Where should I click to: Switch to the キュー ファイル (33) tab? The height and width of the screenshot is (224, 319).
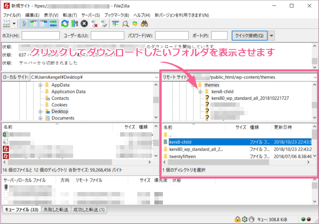[x=21, y=210]
